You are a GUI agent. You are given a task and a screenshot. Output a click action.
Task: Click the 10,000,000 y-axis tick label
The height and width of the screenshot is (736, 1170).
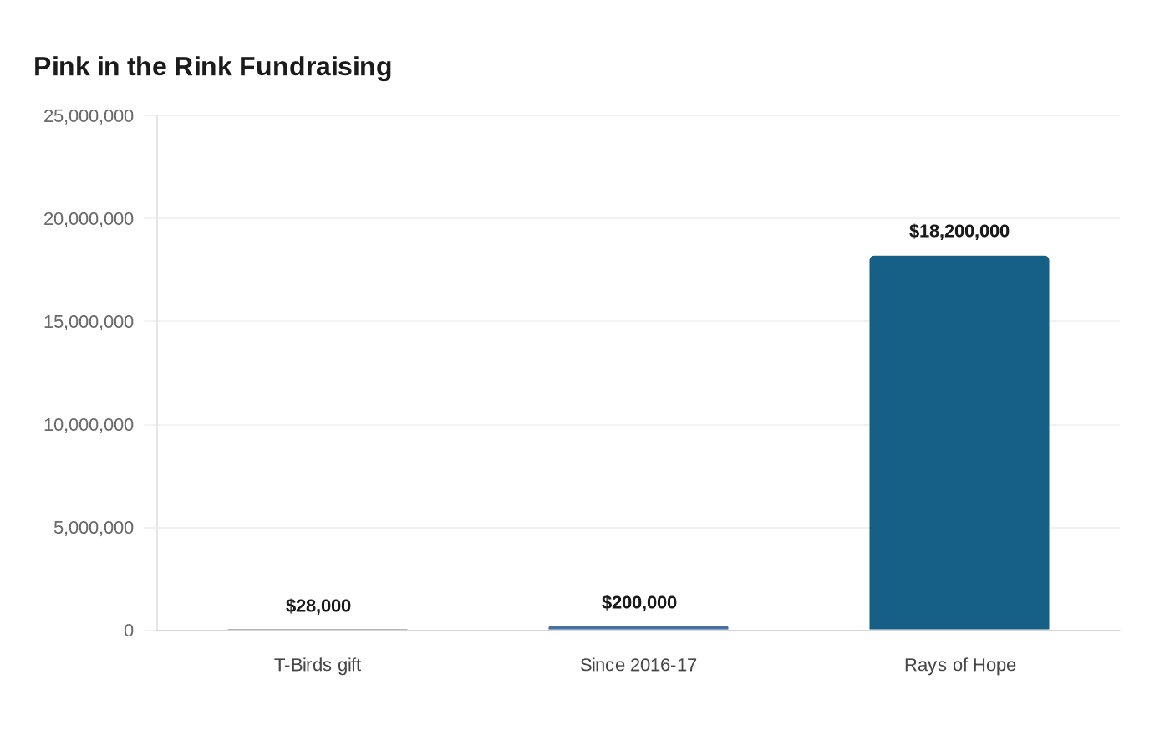[x=89, y=425]
